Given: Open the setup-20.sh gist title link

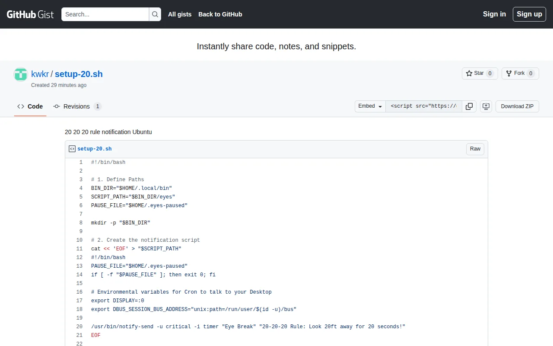Looking at the screenshot, I should click(x=79, y=74).
